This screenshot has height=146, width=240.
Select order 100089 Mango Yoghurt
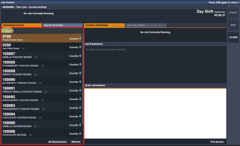coord(42,73)
